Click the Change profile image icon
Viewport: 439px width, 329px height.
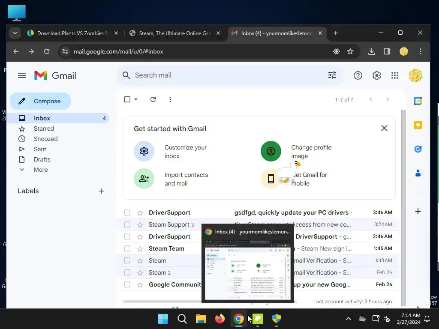coord(271,151)
